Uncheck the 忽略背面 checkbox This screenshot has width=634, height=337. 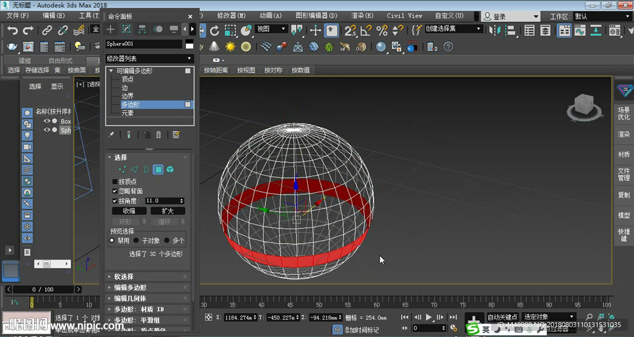(x=115, y=191)
